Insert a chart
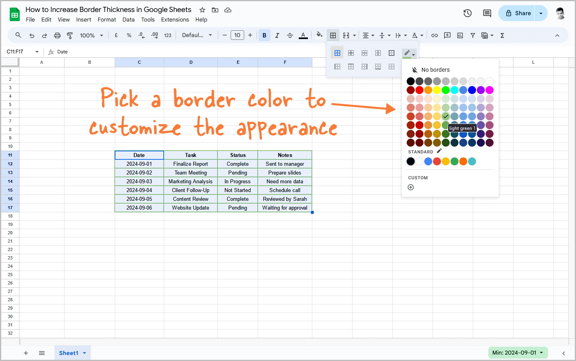576x361 pixels. [460, 35]
